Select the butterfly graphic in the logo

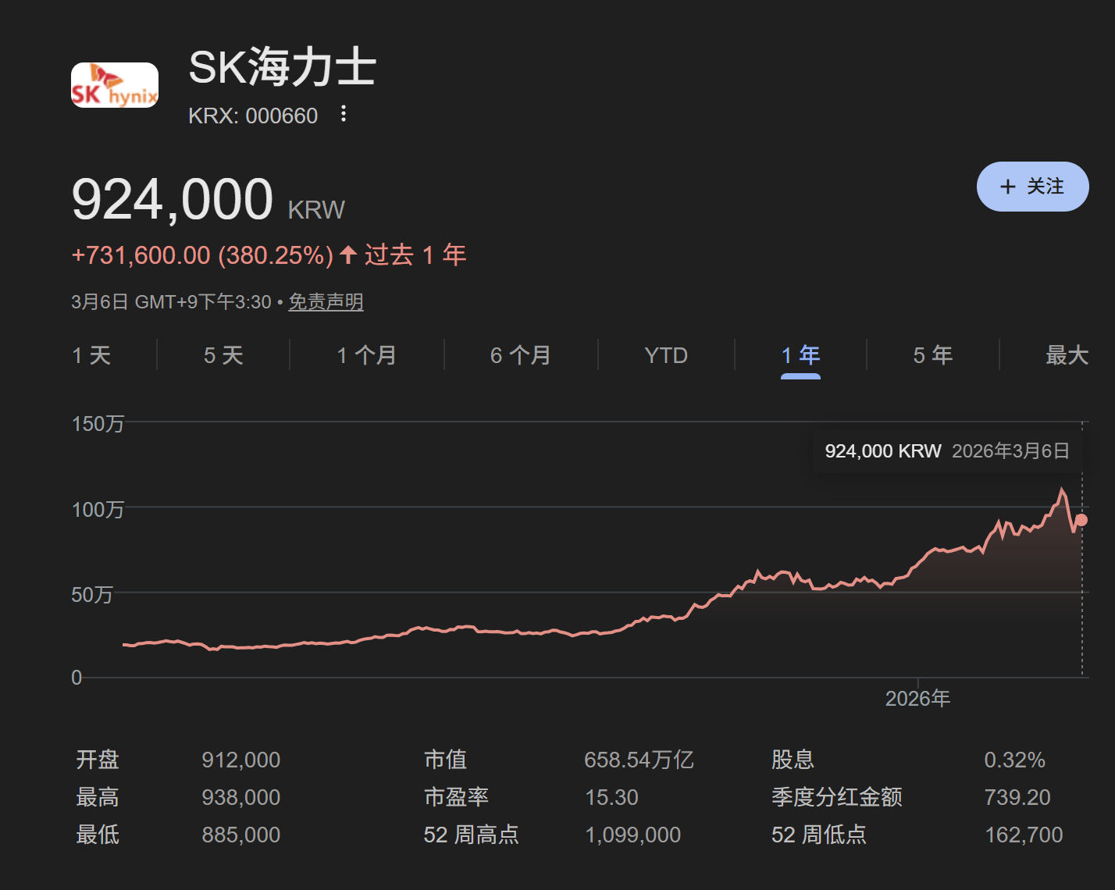click(x=104, y=74)
